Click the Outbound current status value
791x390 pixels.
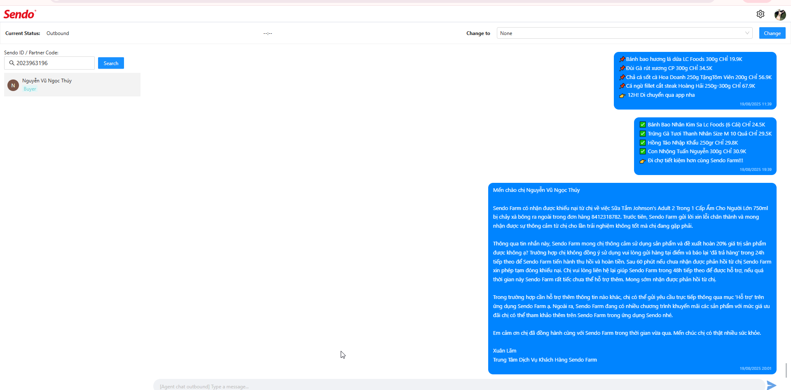[58, 33]
